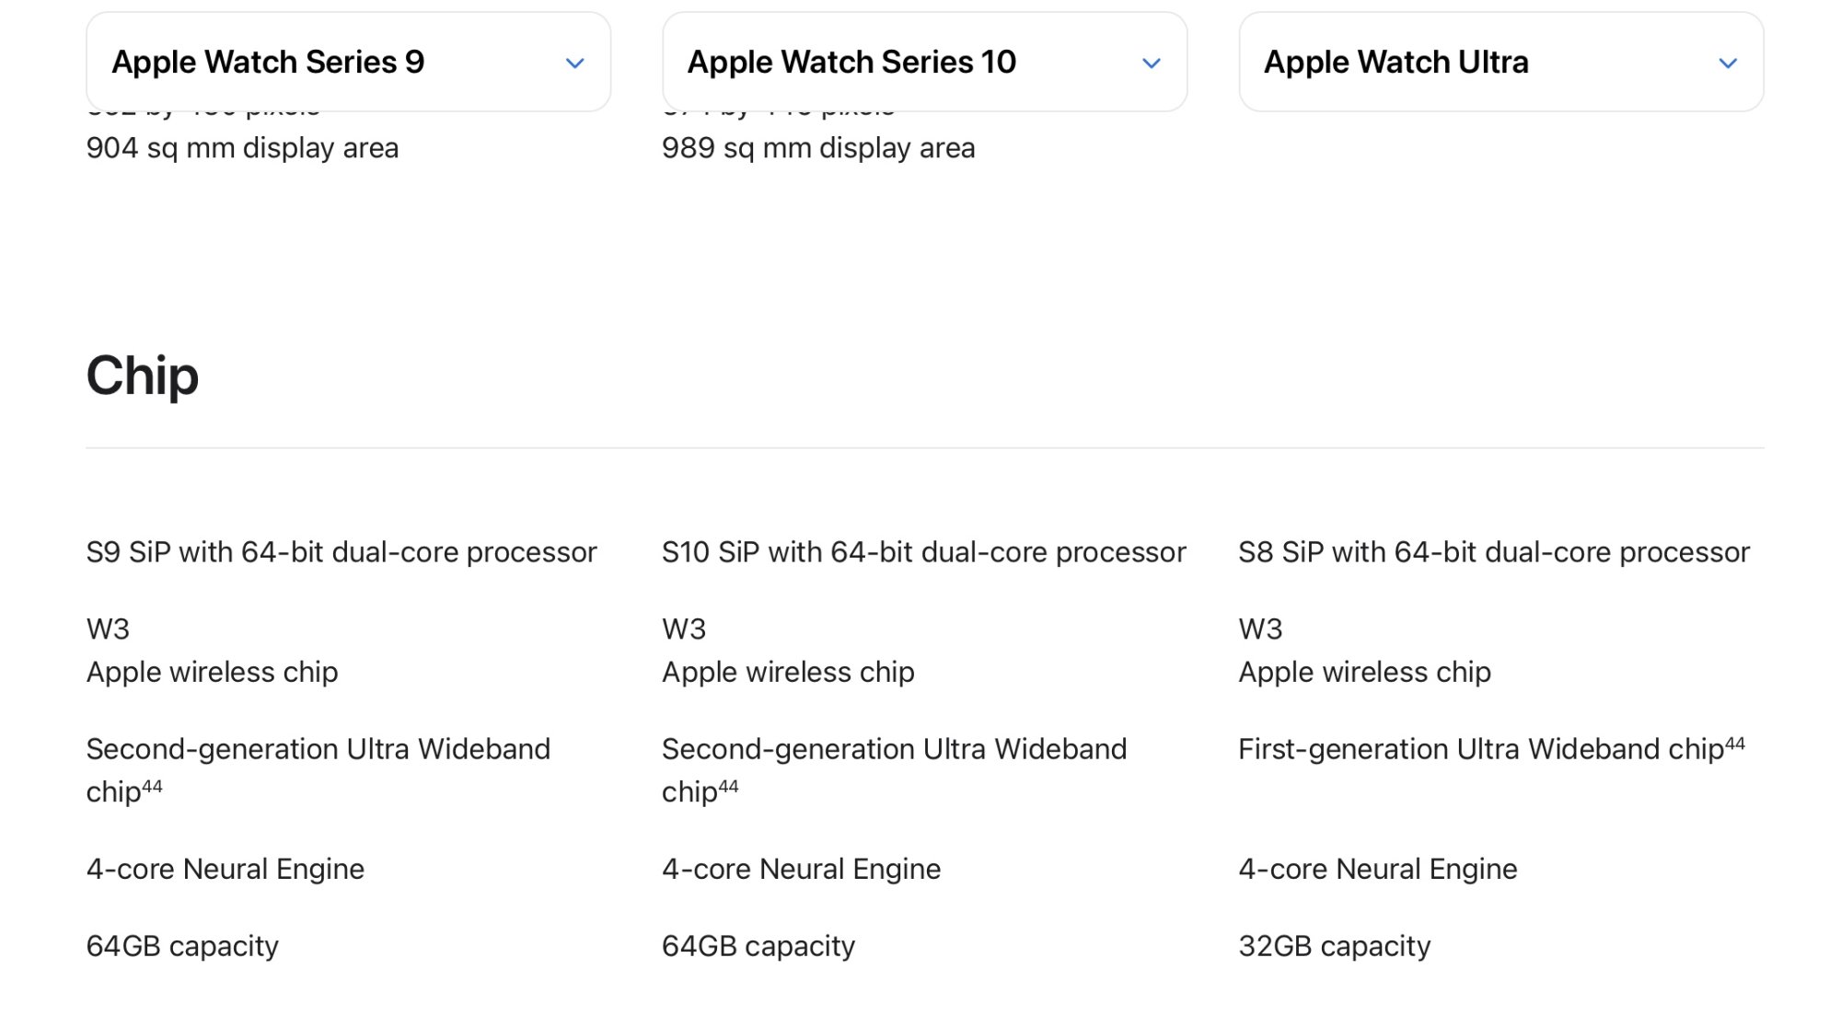
Task: Click 64GB capacity in the Series 9 column
Action: [182, 946]
